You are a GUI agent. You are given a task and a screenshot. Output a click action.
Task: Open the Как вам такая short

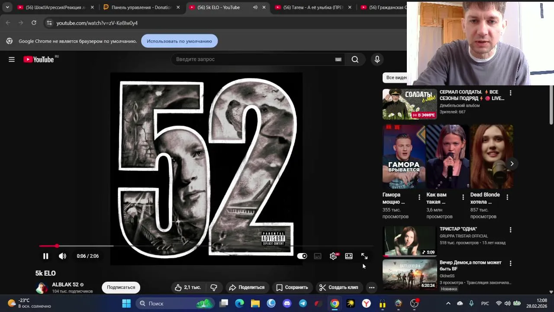tap(448, 157)
